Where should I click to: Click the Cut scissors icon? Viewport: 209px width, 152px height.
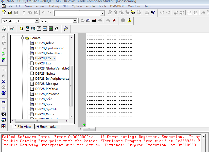(x=24, y=12)
